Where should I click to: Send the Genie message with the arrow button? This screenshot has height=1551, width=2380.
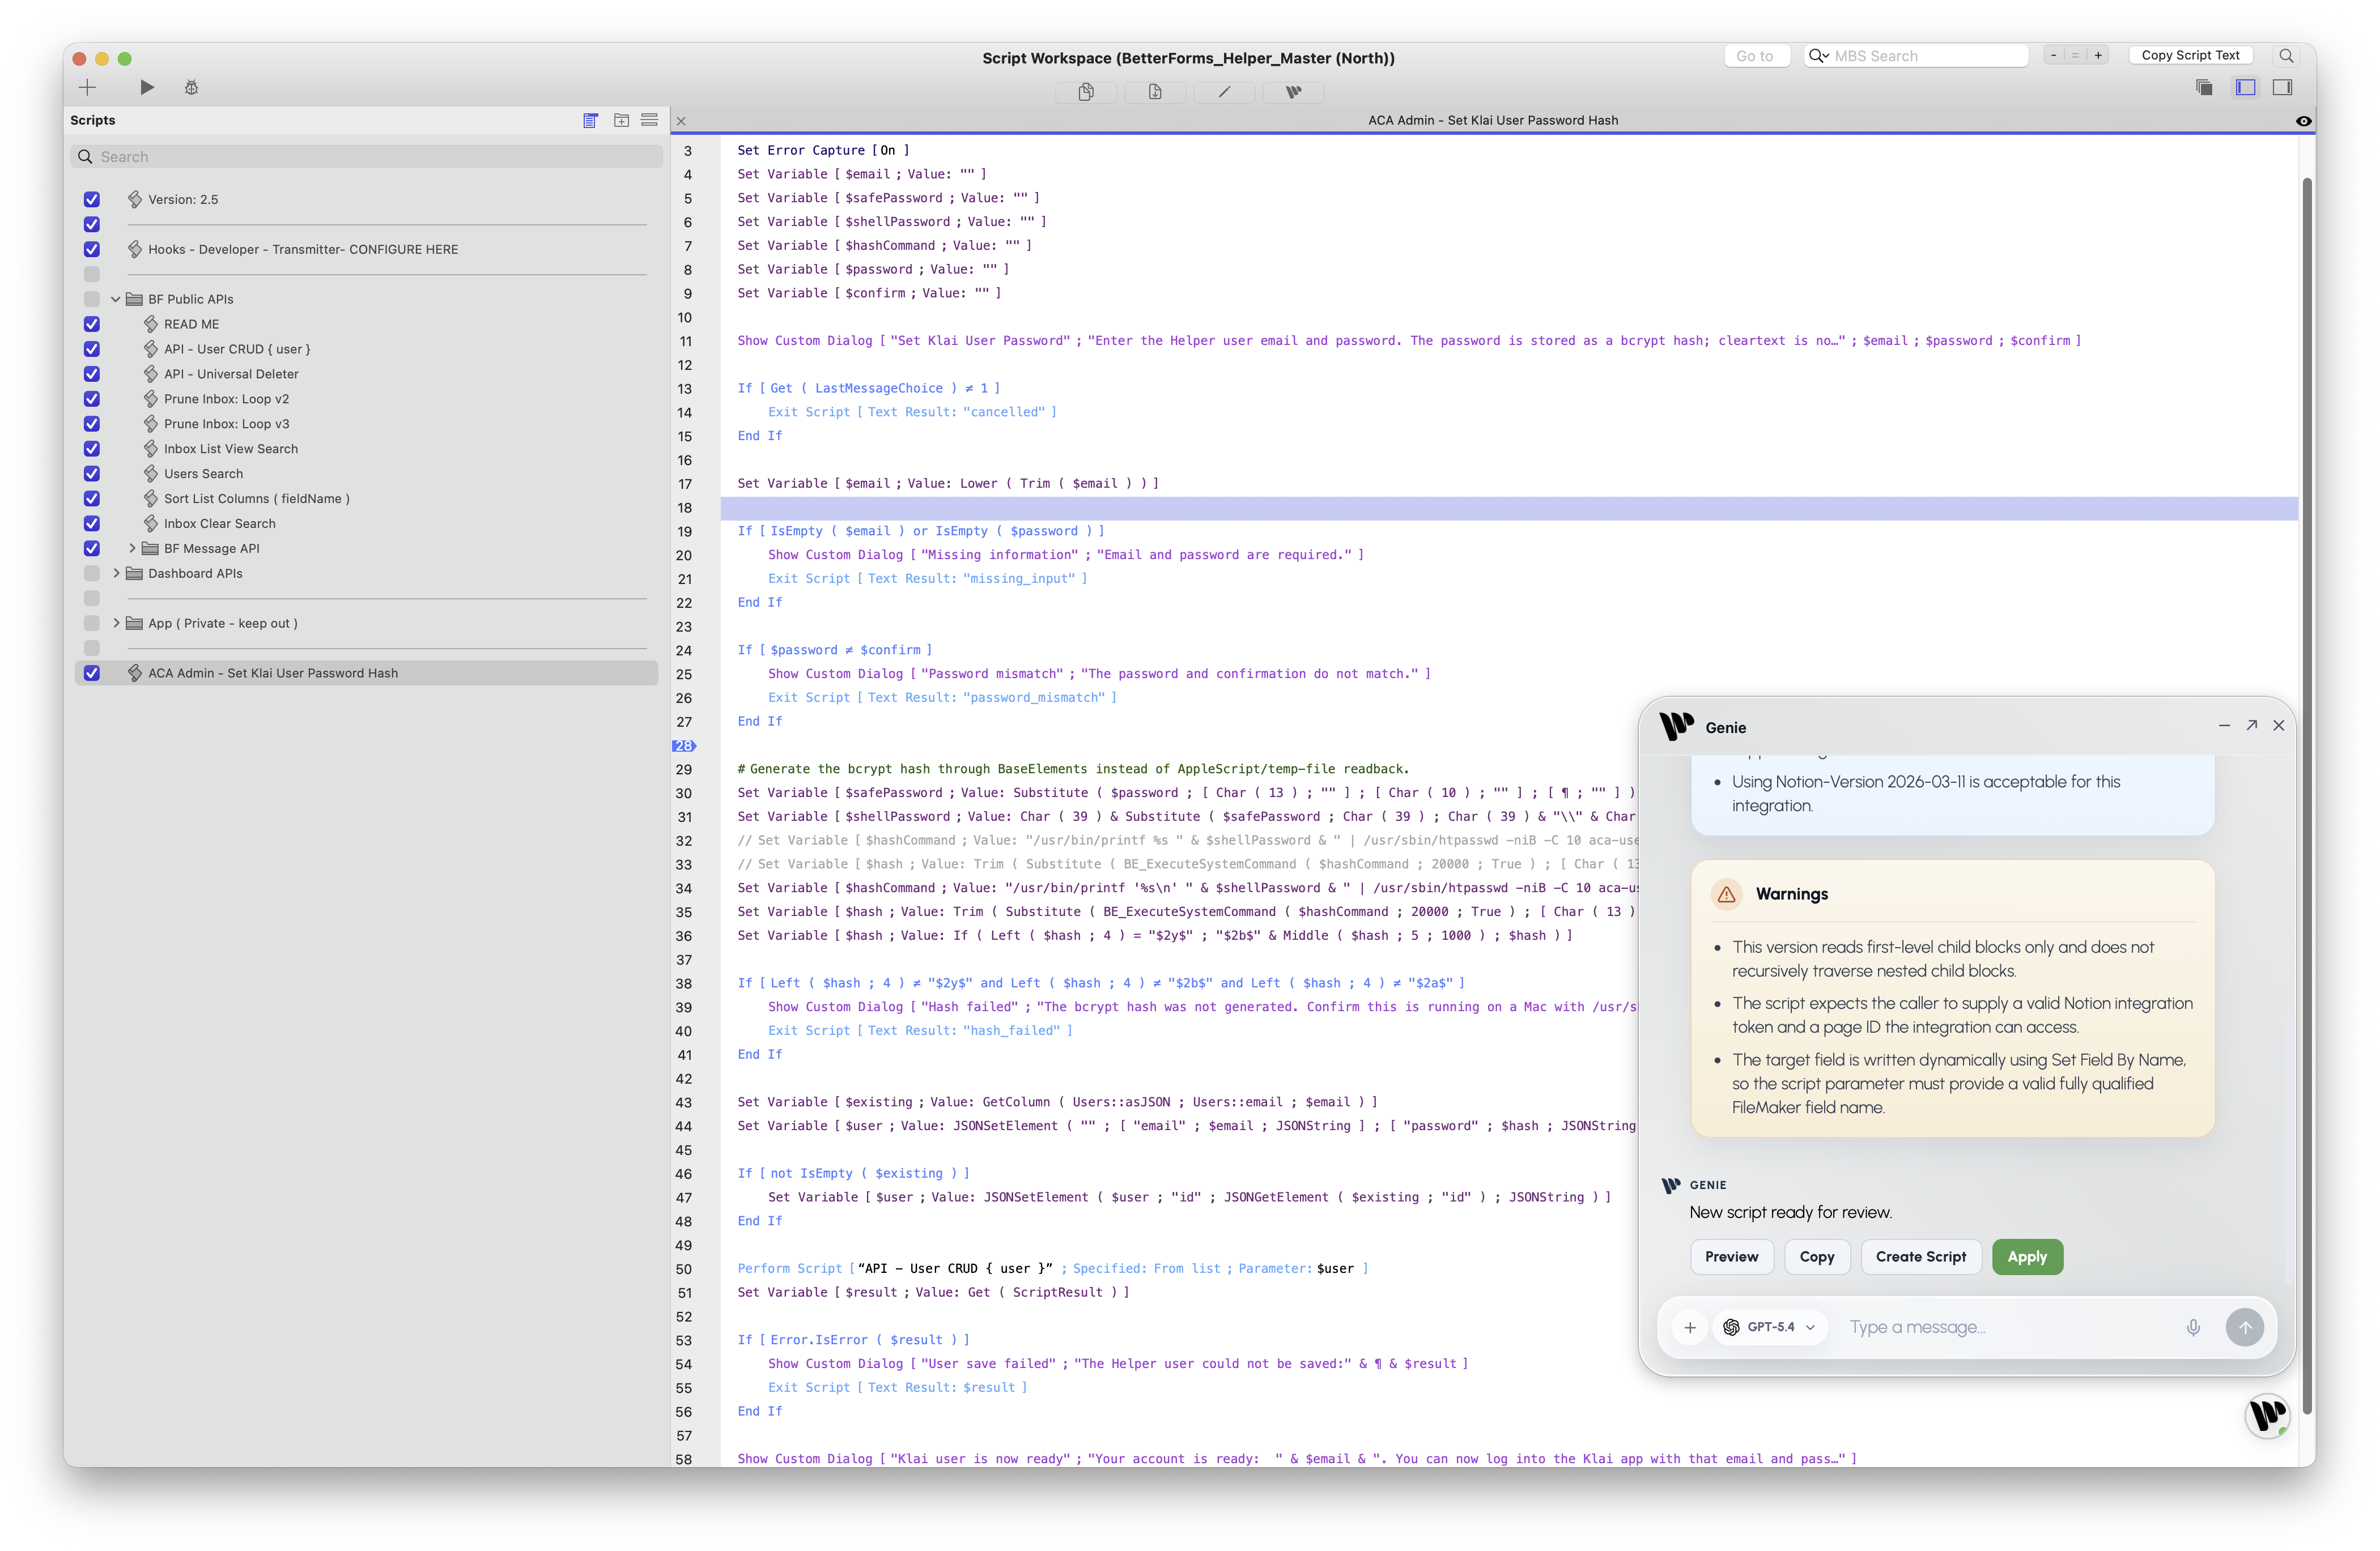click(2245, 1327)
